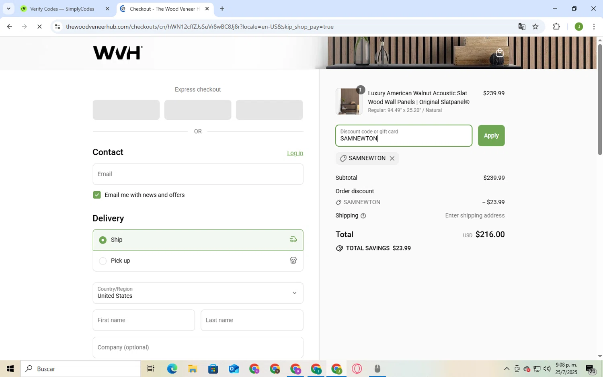Open the Chrome three-dot menu
Image resolution: width=603 pixels, height=377 pixels.
coord(594,27)
